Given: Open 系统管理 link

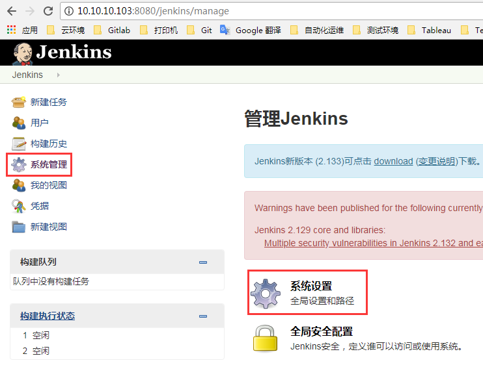Looking at the screenshot, I should tap(49, 164).
